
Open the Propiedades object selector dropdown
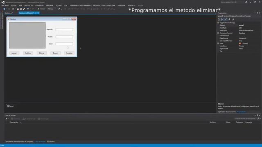[x=260, y=16]
